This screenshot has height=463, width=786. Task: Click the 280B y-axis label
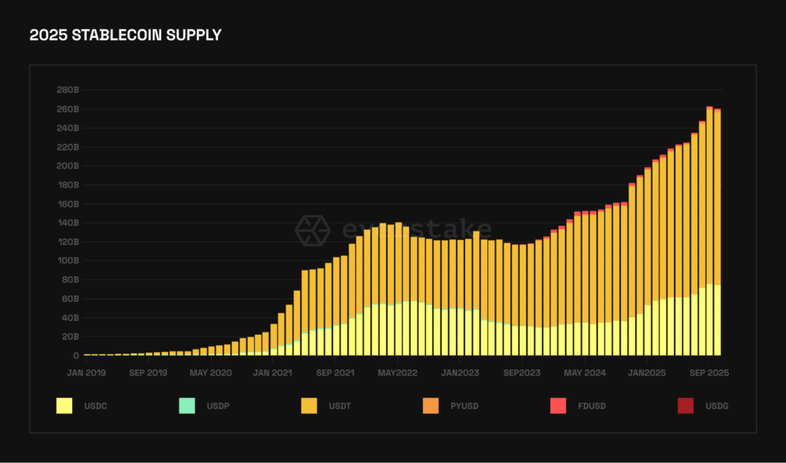pyautogui.click(x=68, y=90)
